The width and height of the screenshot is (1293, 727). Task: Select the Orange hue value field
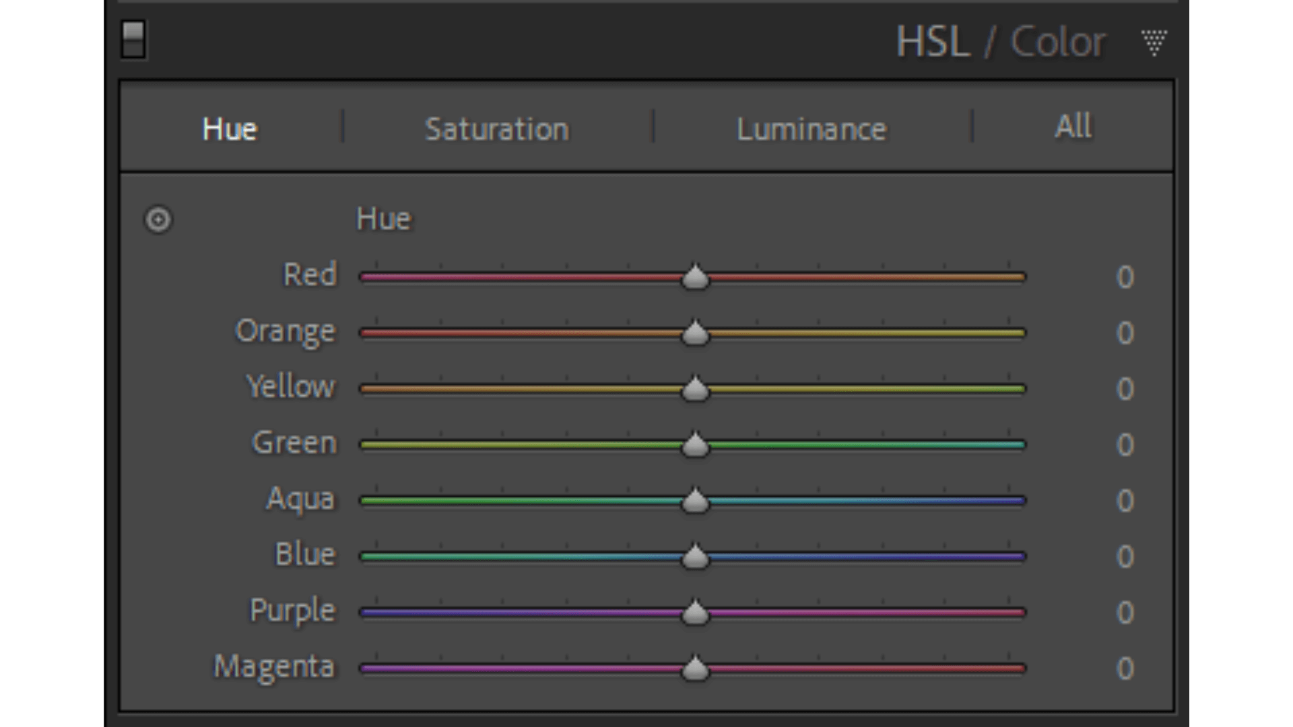pos(1125,333)
